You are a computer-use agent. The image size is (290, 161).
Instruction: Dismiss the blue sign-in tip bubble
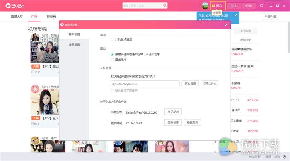click(x=236, y=15)
